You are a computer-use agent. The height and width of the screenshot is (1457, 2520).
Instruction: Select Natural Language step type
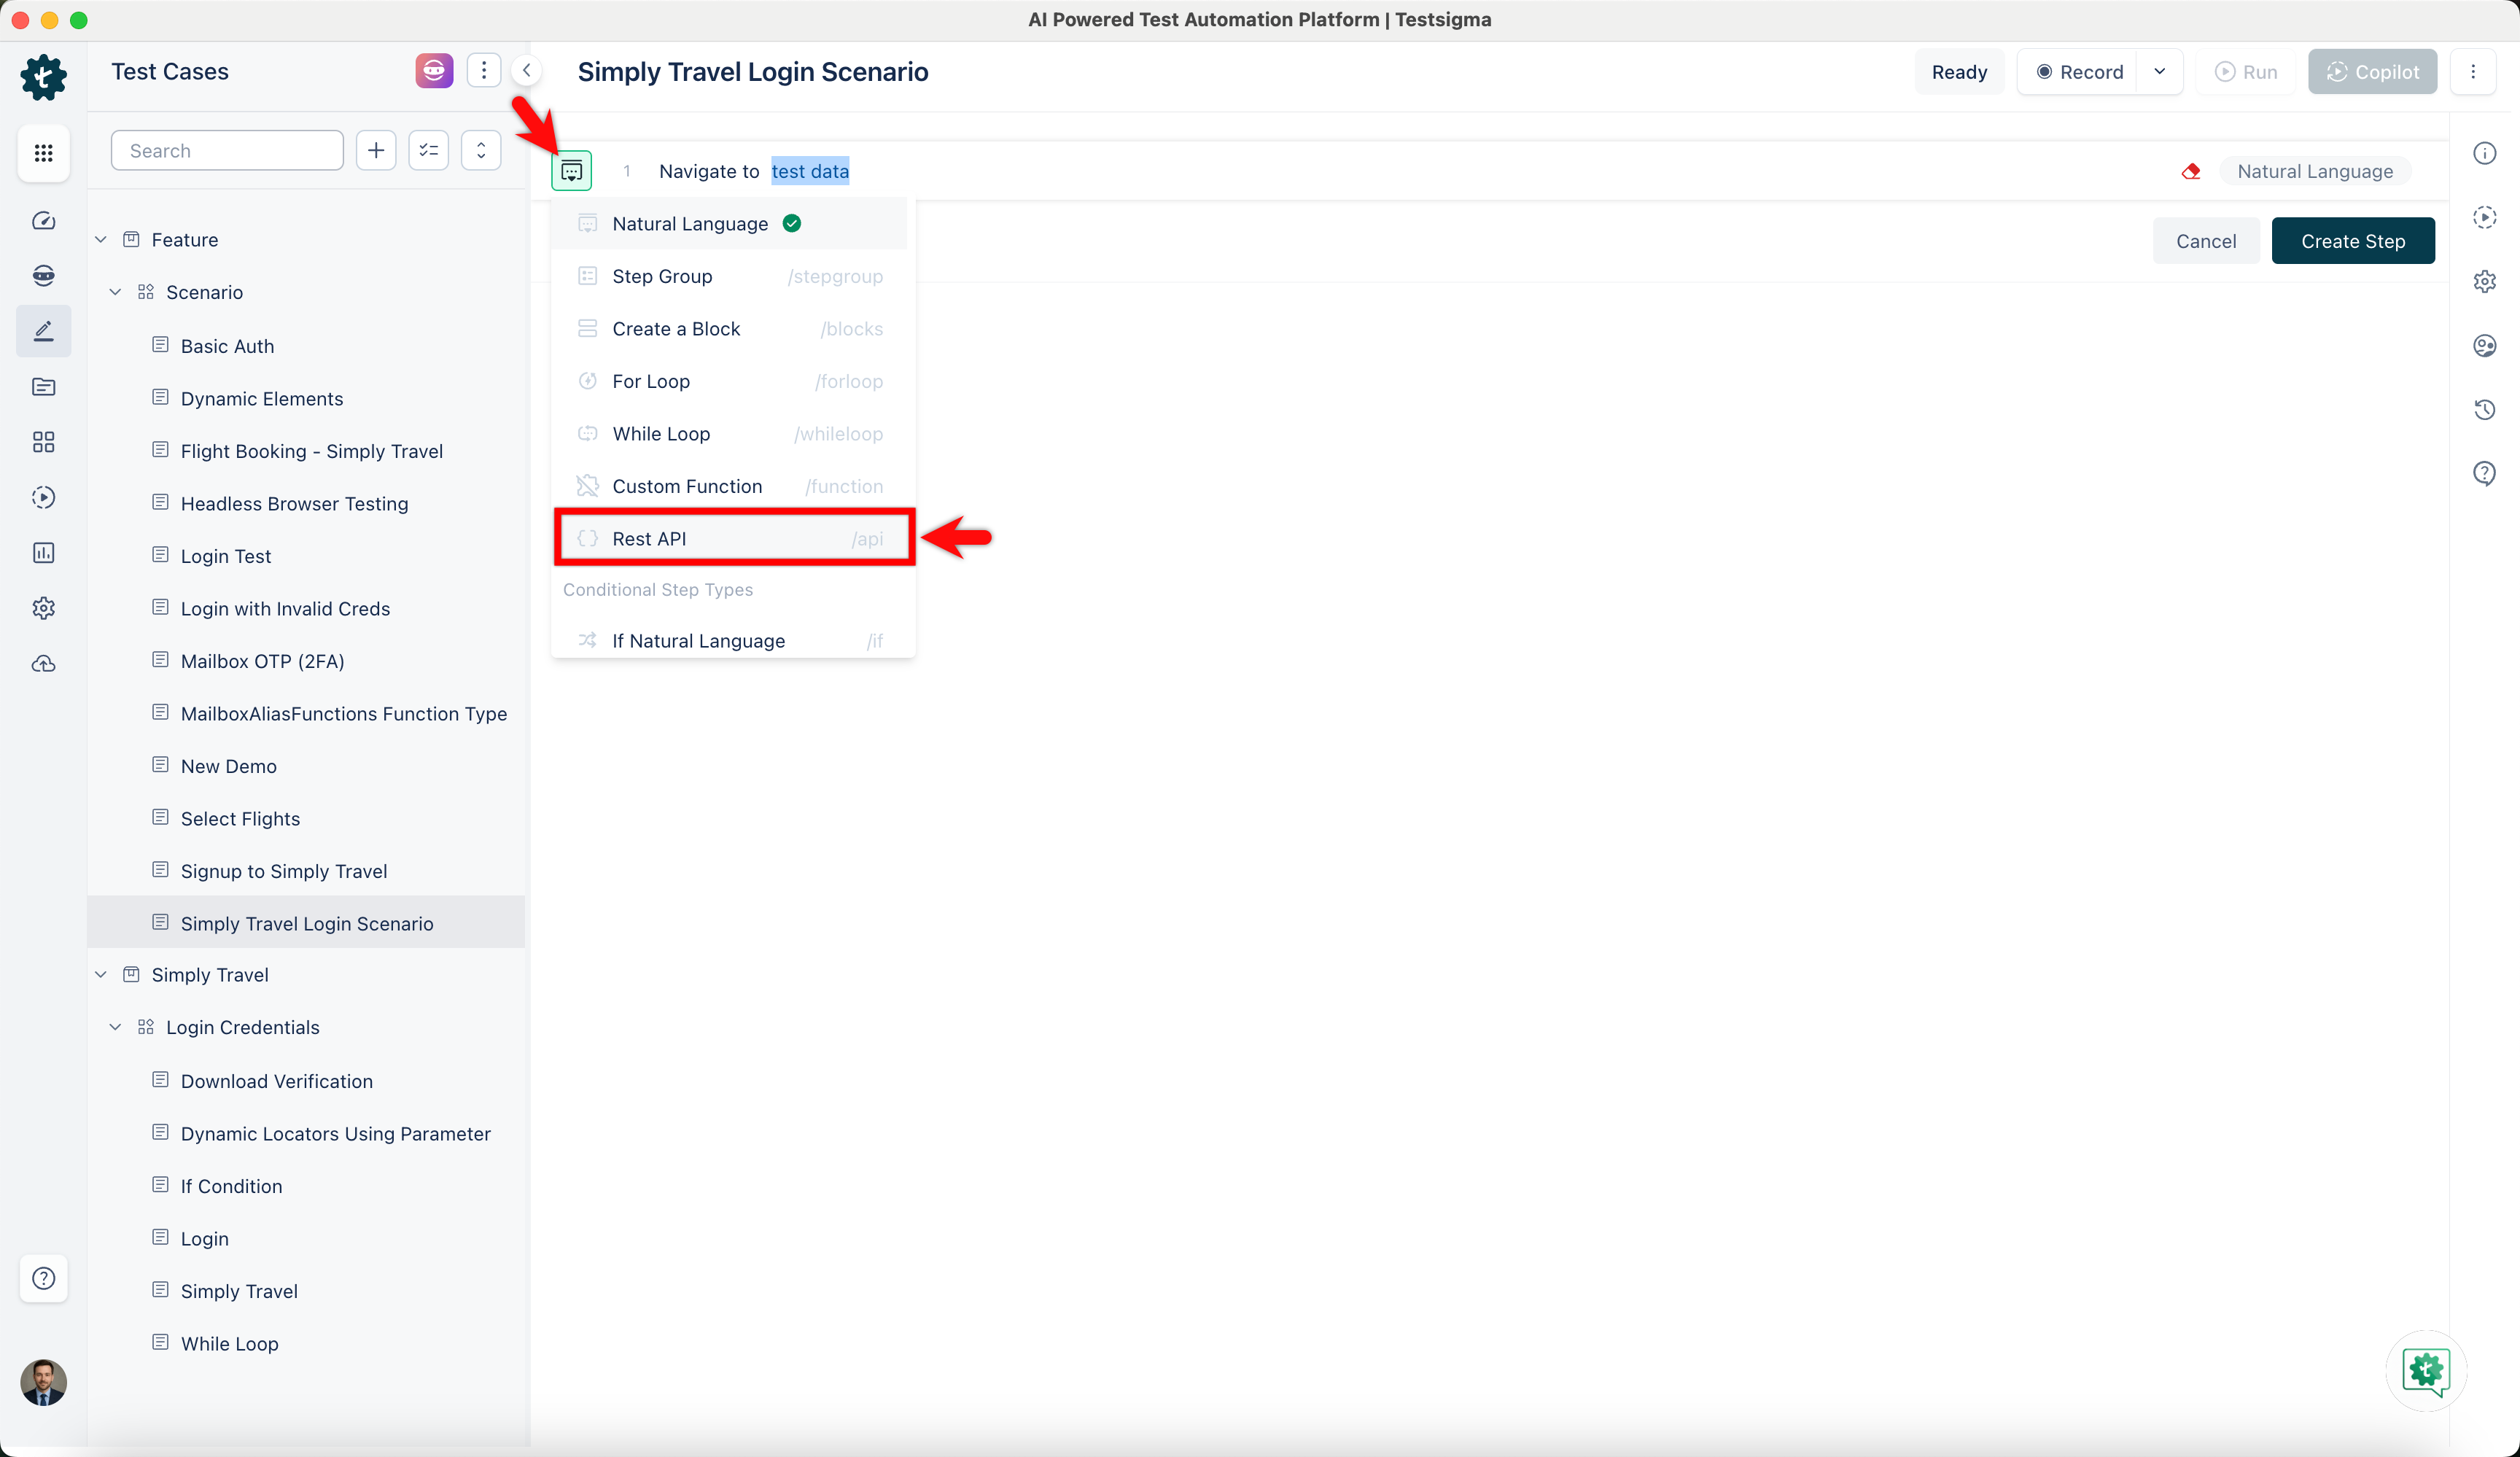pos(729,223)
